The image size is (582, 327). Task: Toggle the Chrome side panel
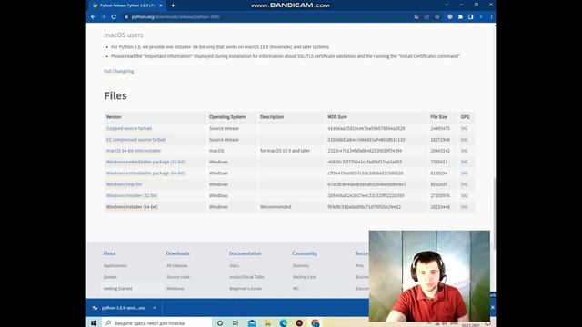pyautogui.click(x=471, y=17)
